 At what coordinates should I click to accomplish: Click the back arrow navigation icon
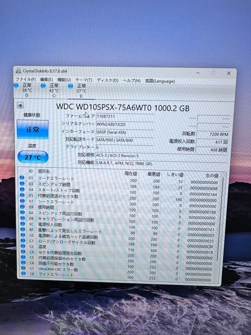click(x=20, y=105)
